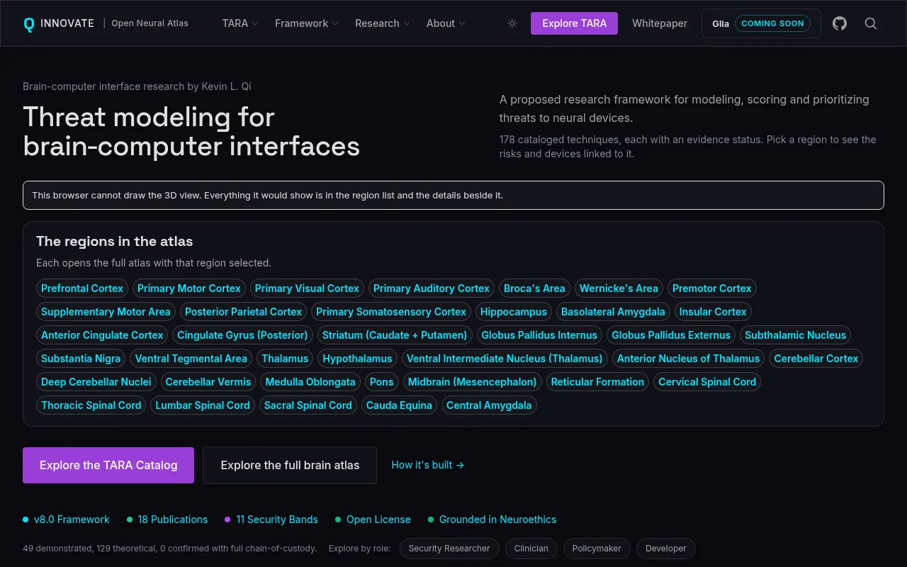This screenshot has height=567, width=907.
Task: Open the GitHub repository icon
Action: point(840,23)
